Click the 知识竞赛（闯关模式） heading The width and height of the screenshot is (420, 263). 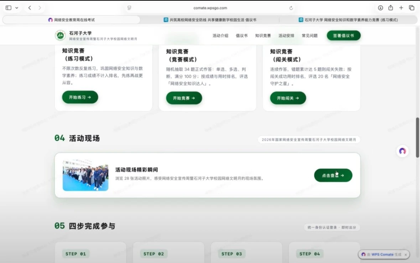(286, 56)
